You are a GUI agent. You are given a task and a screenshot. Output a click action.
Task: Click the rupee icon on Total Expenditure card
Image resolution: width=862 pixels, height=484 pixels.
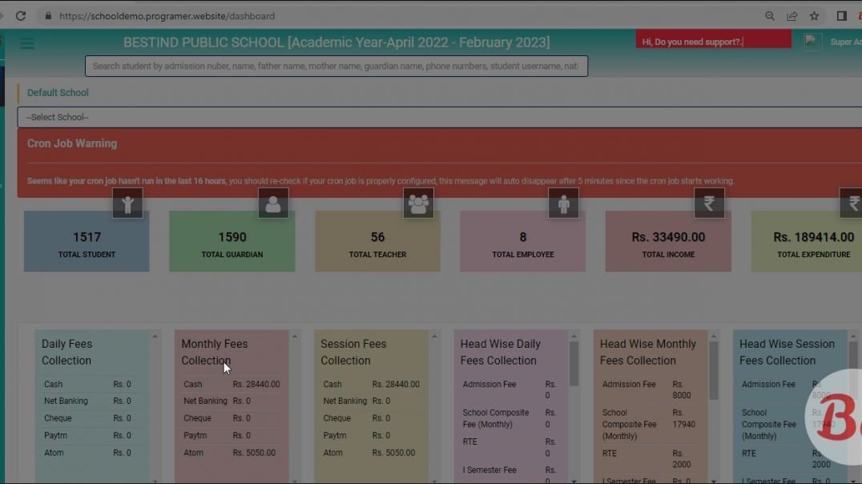(851, 203)
